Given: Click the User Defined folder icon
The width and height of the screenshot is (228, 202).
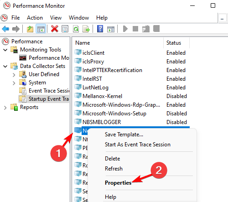Looking at the screenshot, I should [x=23, y=74].
